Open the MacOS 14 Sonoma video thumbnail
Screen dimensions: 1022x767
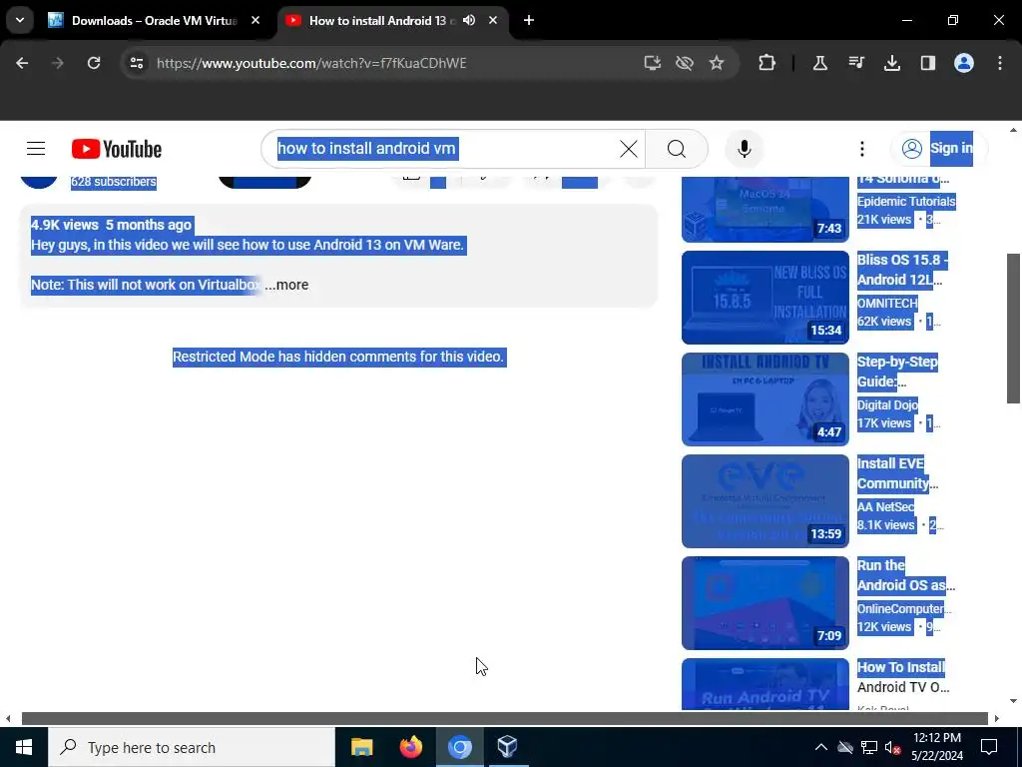[x=766, y=209]
